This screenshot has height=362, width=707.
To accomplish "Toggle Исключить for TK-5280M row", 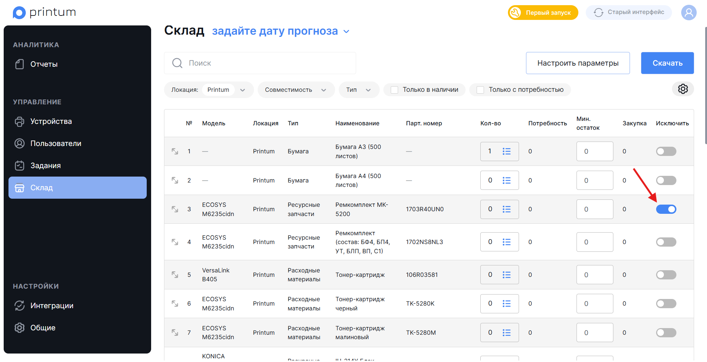I will [x=666, y=333].
